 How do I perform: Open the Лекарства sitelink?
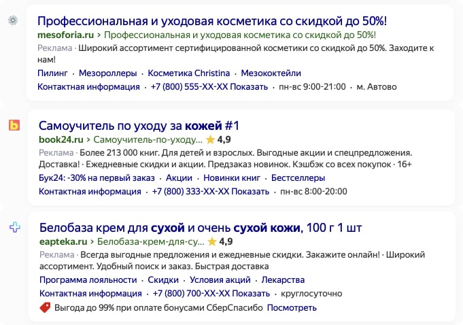pyautogui.click(x=283, y=280)
